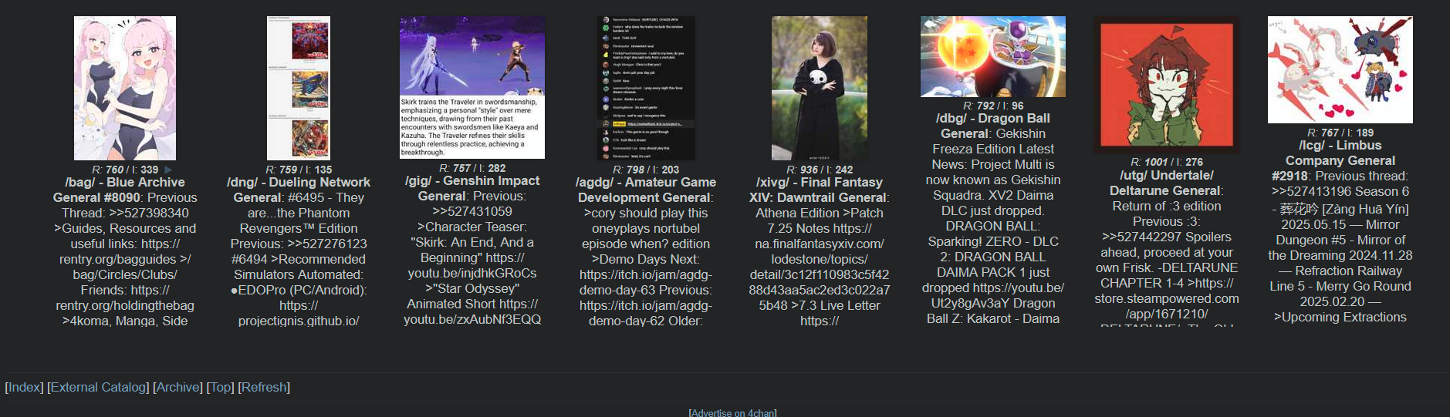Click the '>>527431059' previous thread reference
The height and width of the screenshot is (417, 1450).
tap(472, 211)
